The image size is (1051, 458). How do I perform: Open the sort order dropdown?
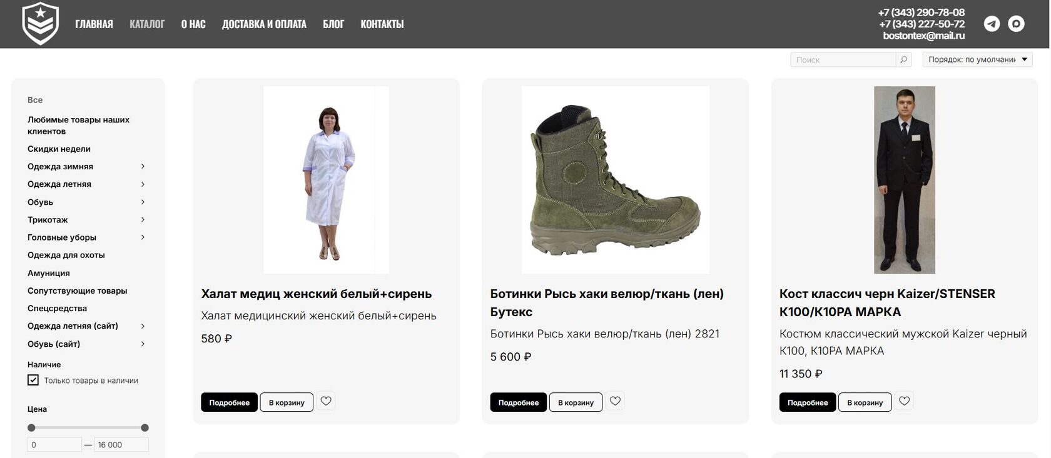click(x=977, y=59)
